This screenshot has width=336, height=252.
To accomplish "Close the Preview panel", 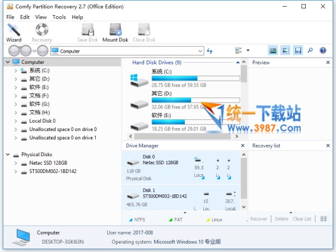I will point(328,62).
